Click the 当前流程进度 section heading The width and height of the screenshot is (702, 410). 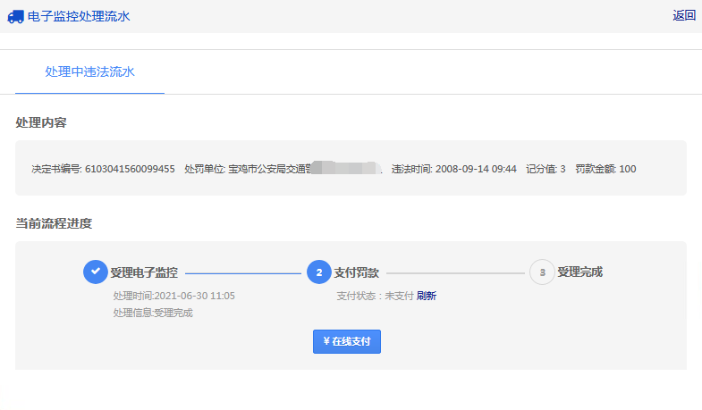[54, 223]
